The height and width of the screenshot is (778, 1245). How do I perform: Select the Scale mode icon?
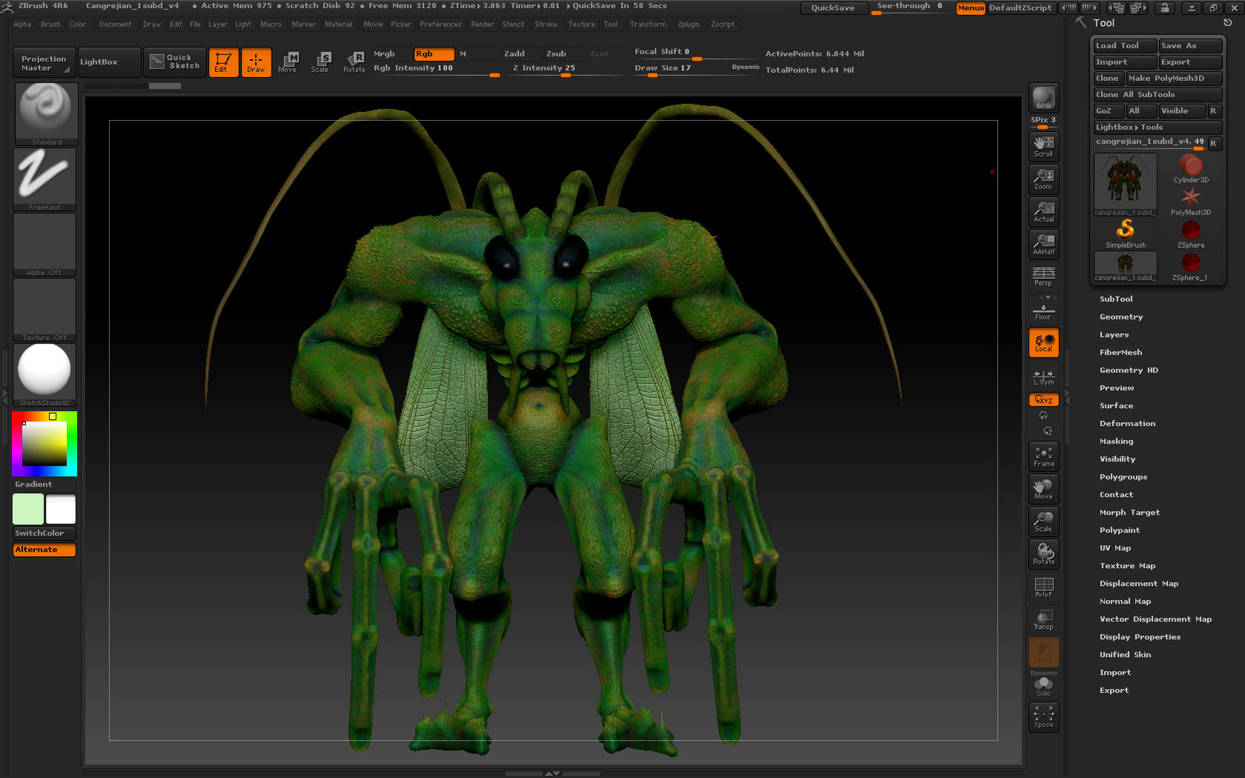coord(321,62)
